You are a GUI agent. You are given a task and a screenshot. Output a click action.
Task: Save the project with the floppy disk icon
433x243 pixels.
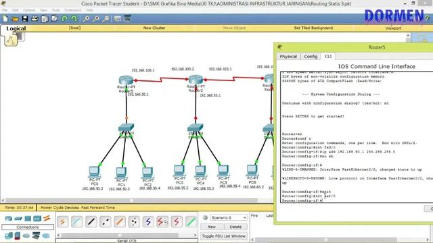coord(25,19)
